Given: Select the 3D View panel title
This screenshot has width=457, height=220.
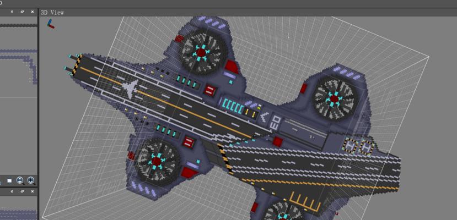Looking at the screenshot, I should coord(52,13).
